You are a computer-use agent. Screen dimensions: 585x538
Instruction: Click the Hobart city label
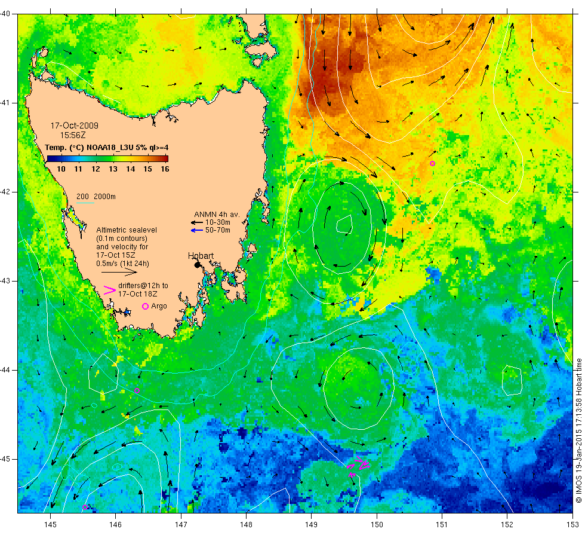[x=201, y=256]
